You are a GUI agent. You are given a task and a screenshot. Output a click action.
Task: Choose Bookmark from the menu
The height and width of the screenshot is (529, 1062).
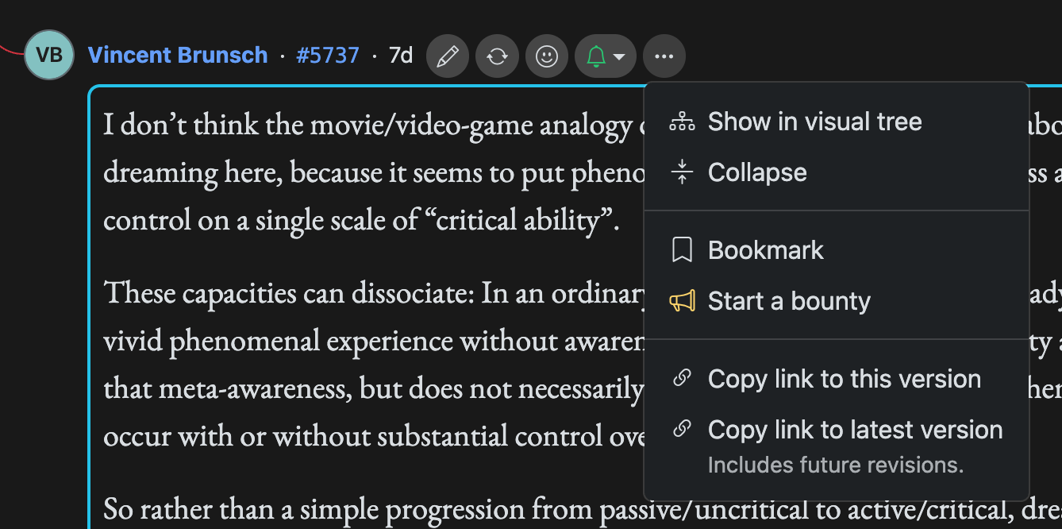pos(837,250)
